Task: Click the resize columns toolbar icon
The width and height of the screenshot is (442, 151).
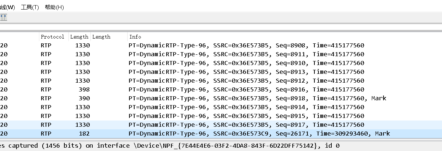Action: pyautogui.click(x=4, y=17)
